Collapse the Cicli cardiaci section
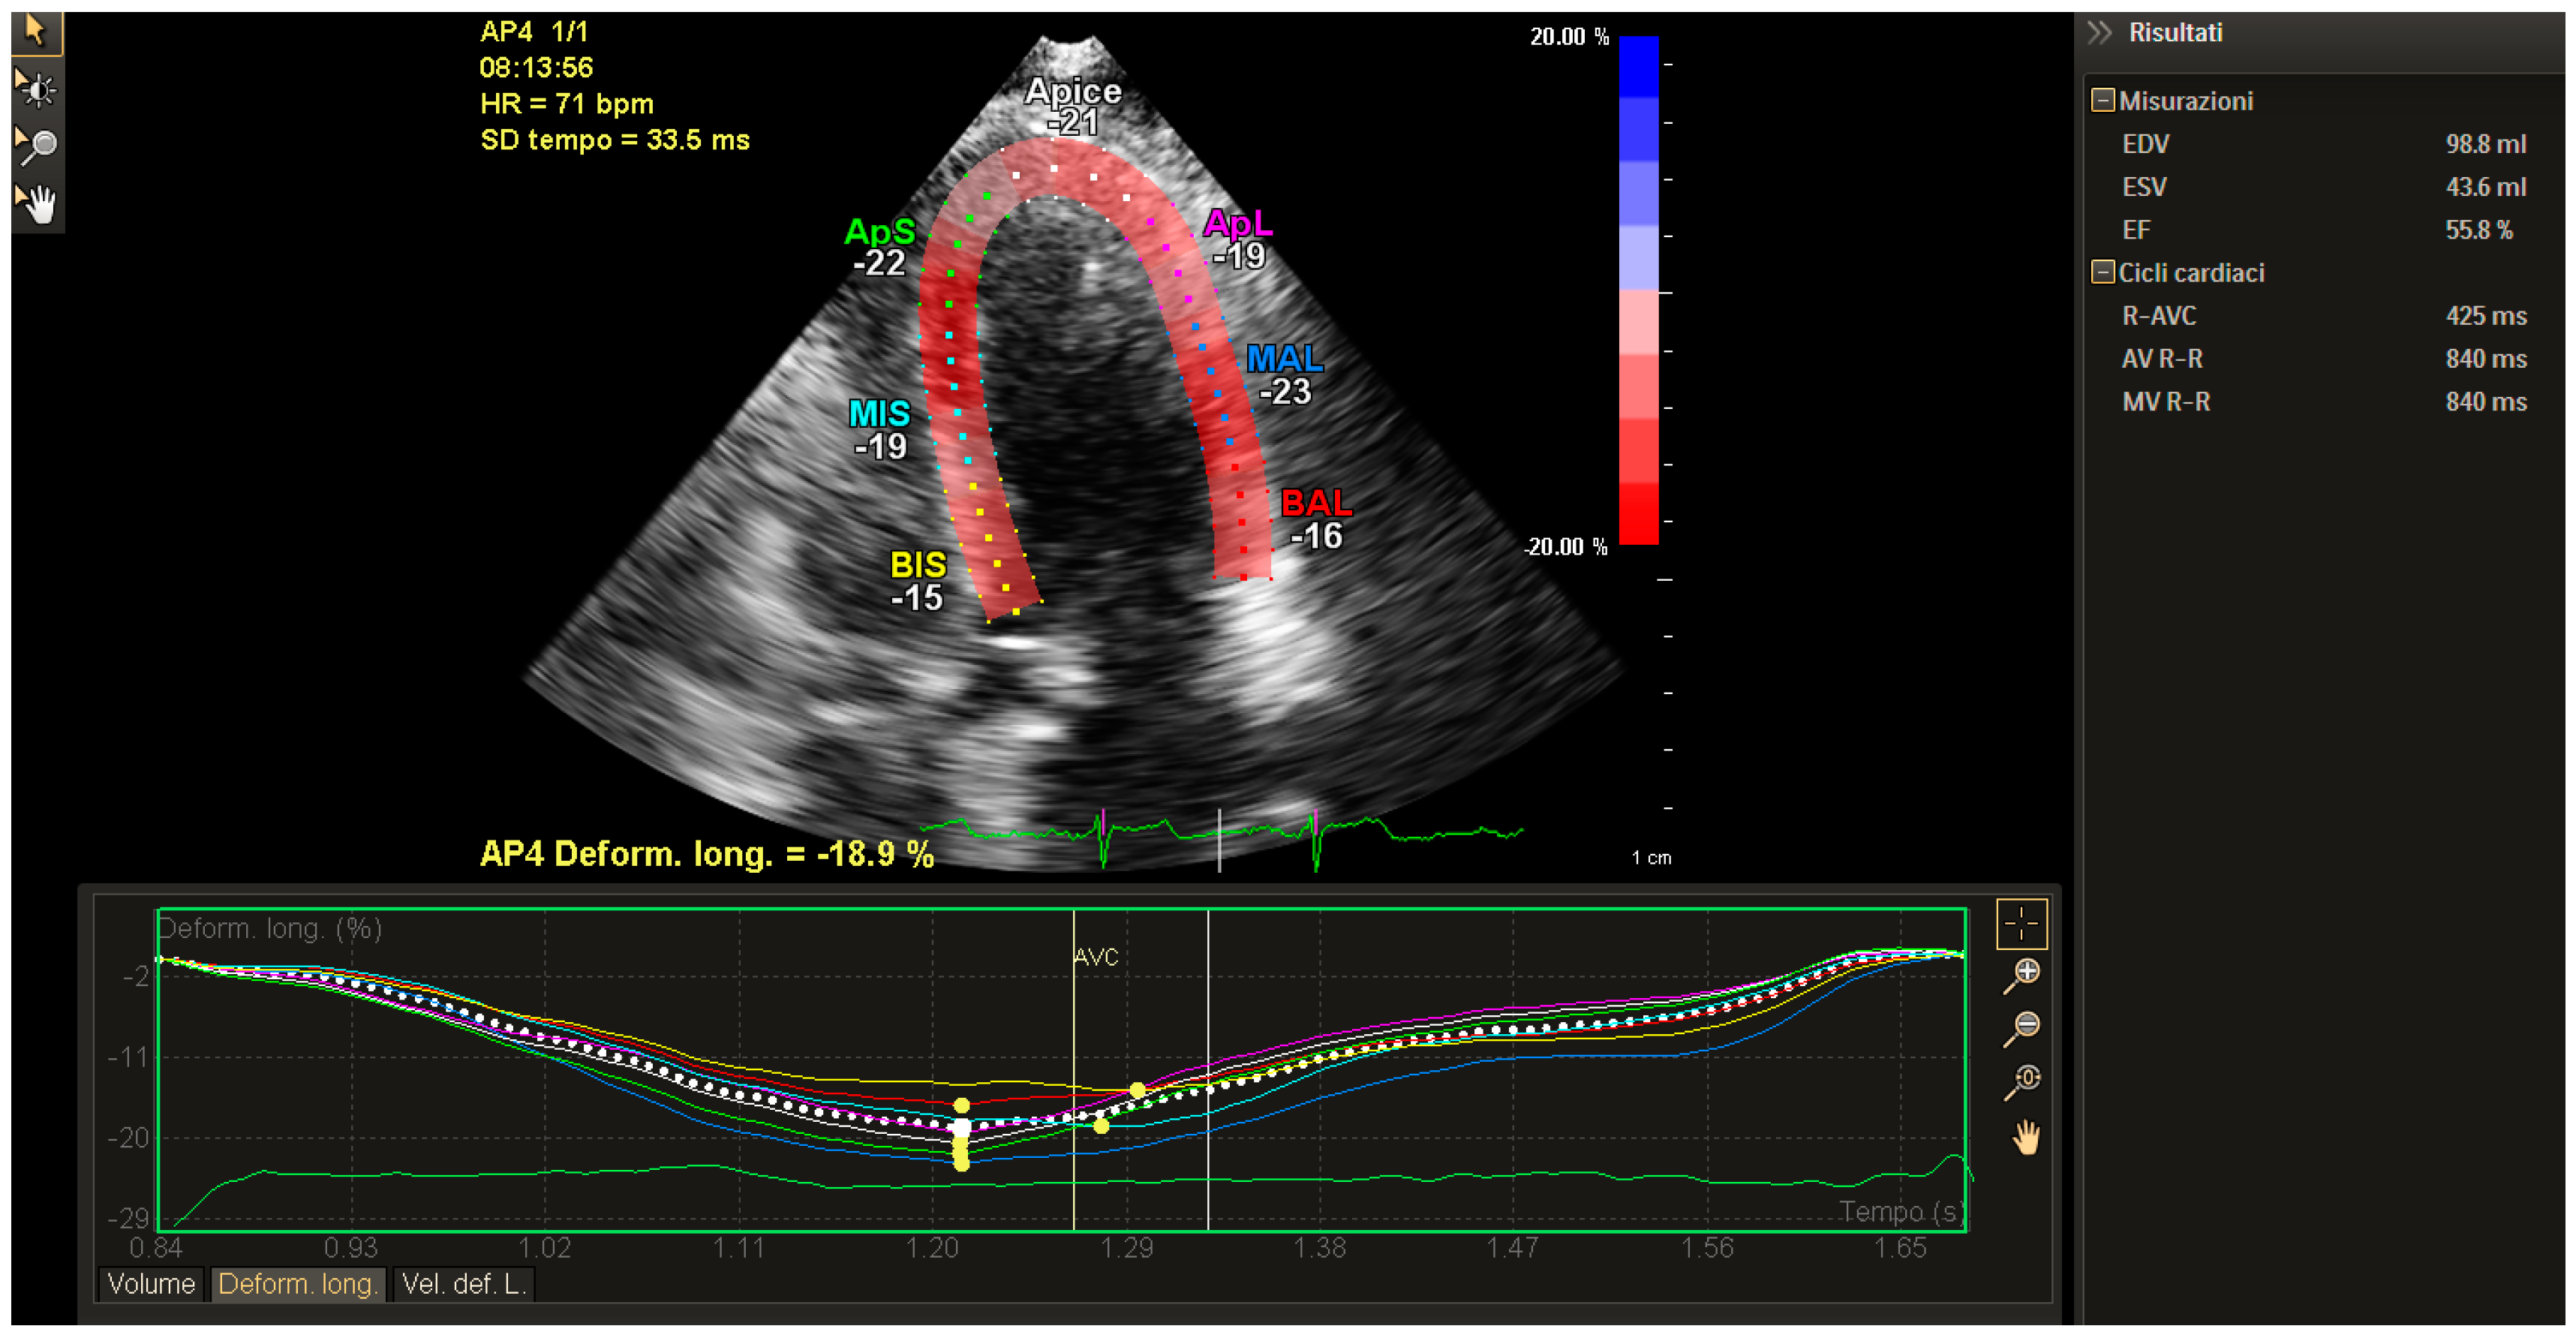The width and height of the screenshot is (2576, 1335). 2103,273
